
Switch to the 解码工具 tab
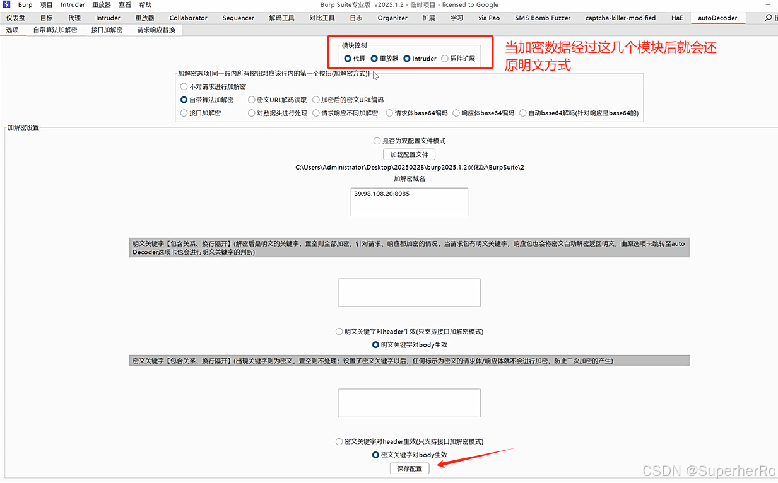281,18
